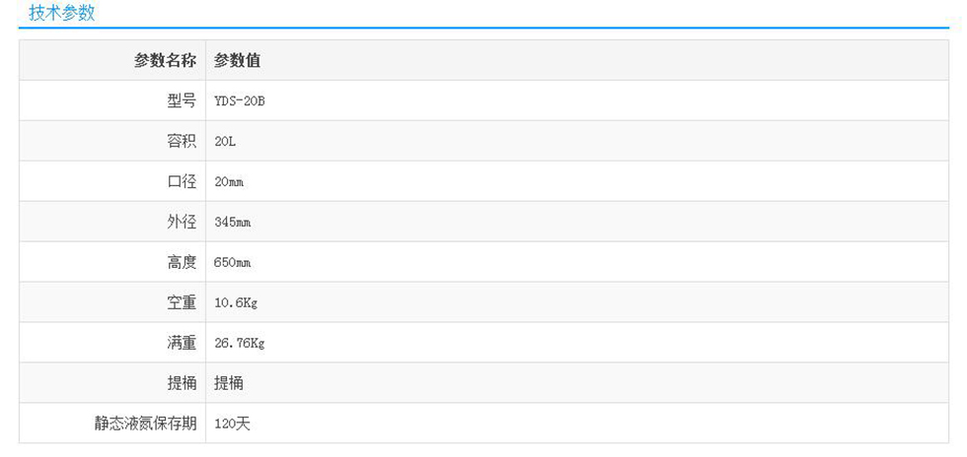This screenshot has height=457, width=967.
Task: Click the 10.6Kg empty weight value
Action: tap(235, 303)
